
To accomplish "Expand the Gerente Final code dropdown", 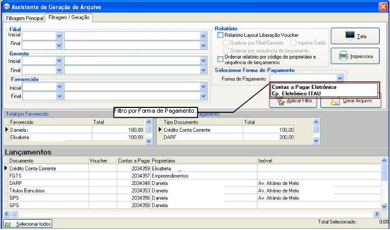I will pyautogui.click(x=59, y=70).
